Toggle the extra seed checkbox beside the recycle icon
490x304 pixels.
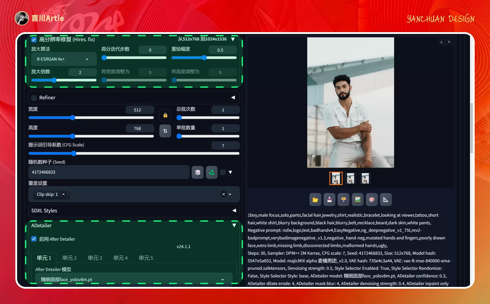pos(223,172)
